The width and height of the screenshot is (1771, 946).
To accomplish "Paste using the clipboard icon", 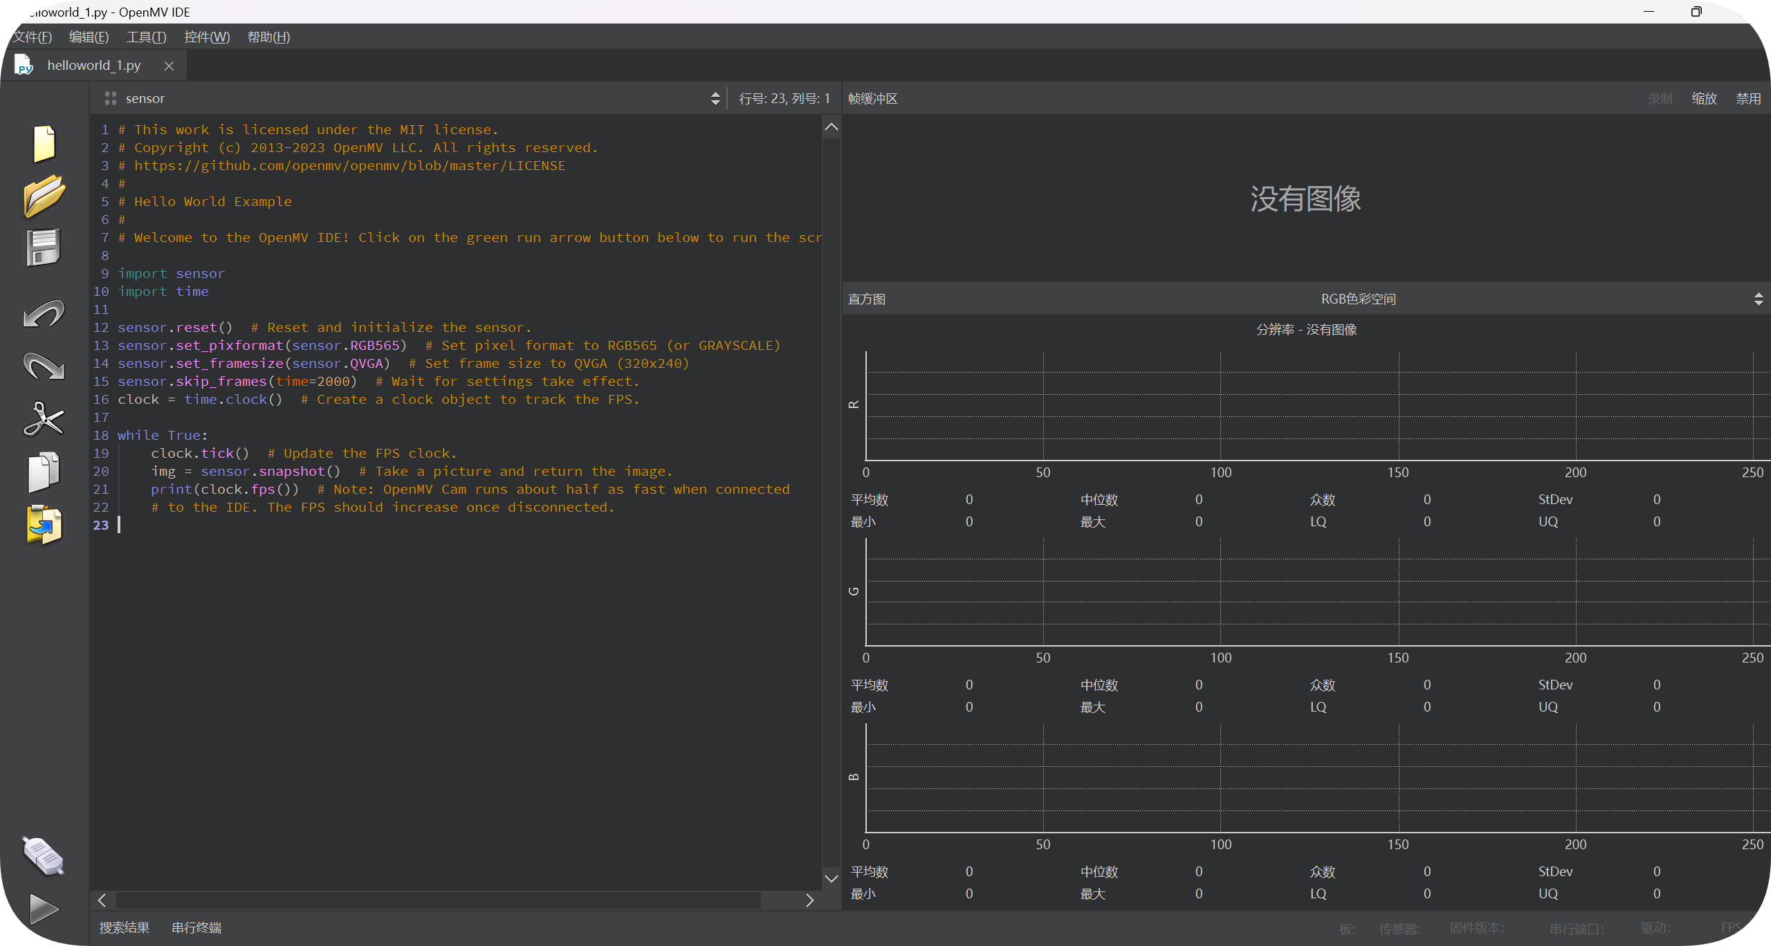I will [44, 524].
